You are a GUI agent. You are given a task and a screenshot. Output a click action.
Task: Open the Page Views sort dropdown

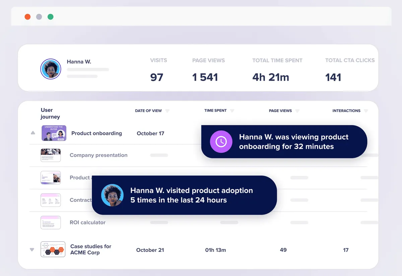click(297, 111)
